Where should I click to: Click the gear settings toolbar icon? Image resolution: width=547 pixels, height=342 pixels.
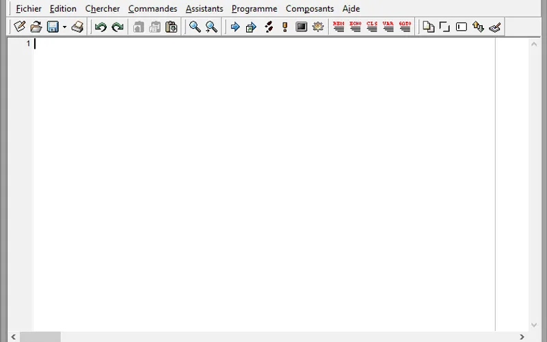(318, 27)
